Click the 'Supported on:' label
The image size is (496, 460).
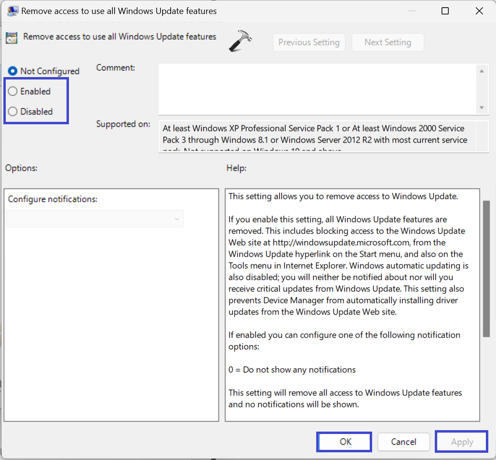[123, 124]
